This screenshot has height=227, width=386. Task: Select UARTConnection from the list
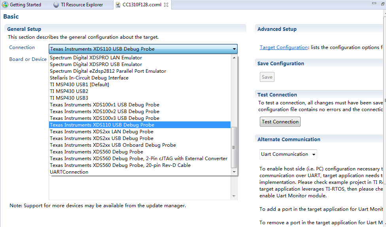click(x=140, y=172)
